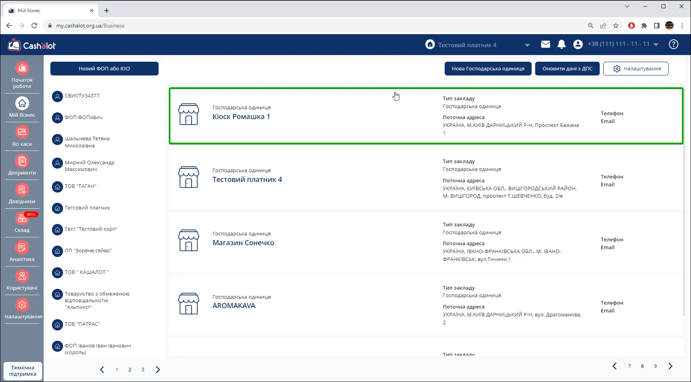Select page 8 of business units

point(642,366)
